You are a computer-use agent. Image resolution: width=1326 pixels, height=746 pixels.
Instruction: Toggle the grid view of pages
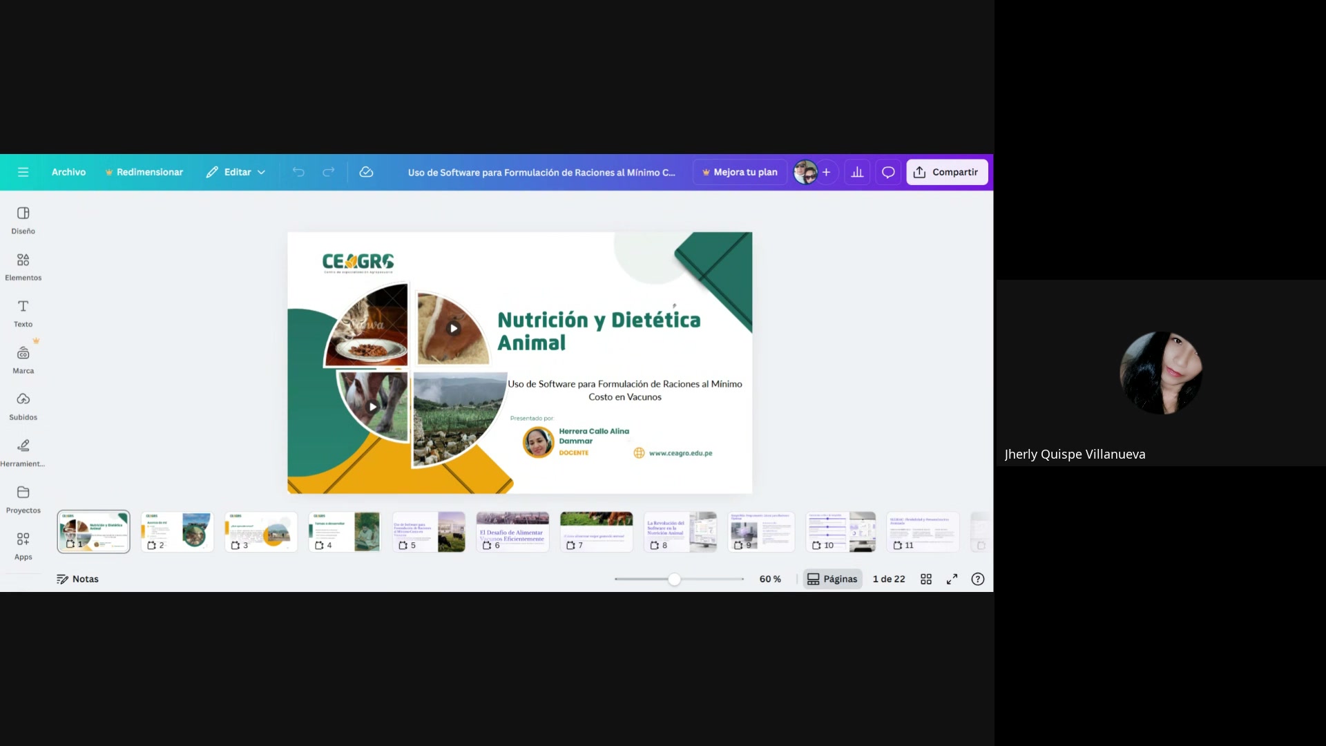pyautogui.click(x=925, y=579)
